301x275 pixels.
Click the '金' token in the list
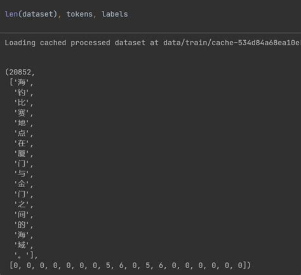(22, 184)
